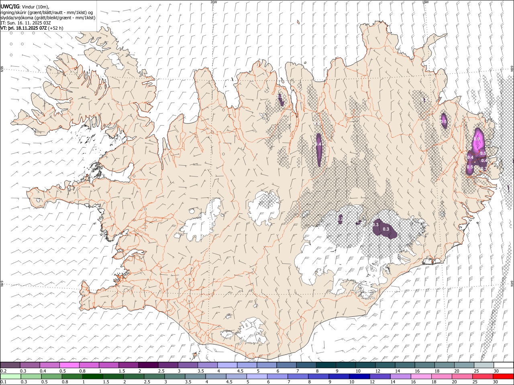Click the lower legend violet swatch starting at 14
This screenshot has height=385, width=514.
pyautogui.click(x=400, y=376)
